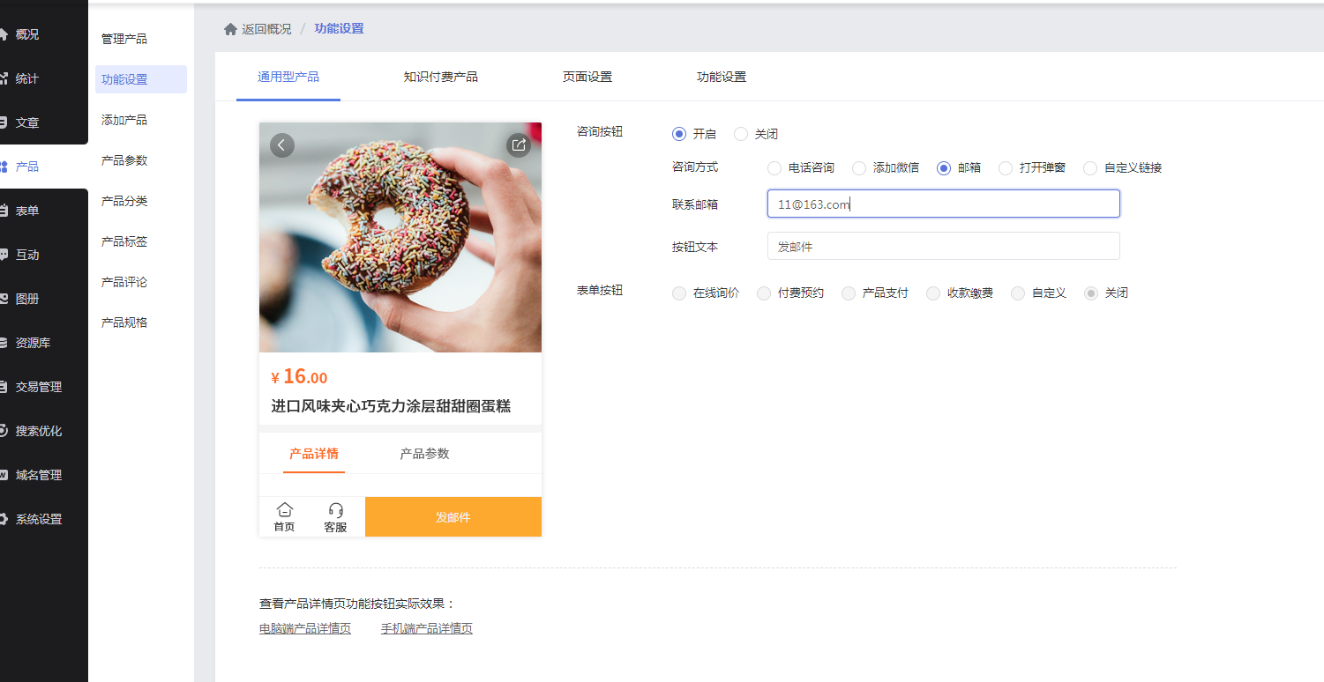Switch to the 知识付费产品 tab
The image size is (1324, 682).
(x=440, y=77)
